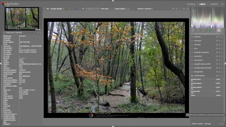Expand the vodotisk module header
Screen dimensions: 226x127
pyautogui.click(x=197, y=37)
